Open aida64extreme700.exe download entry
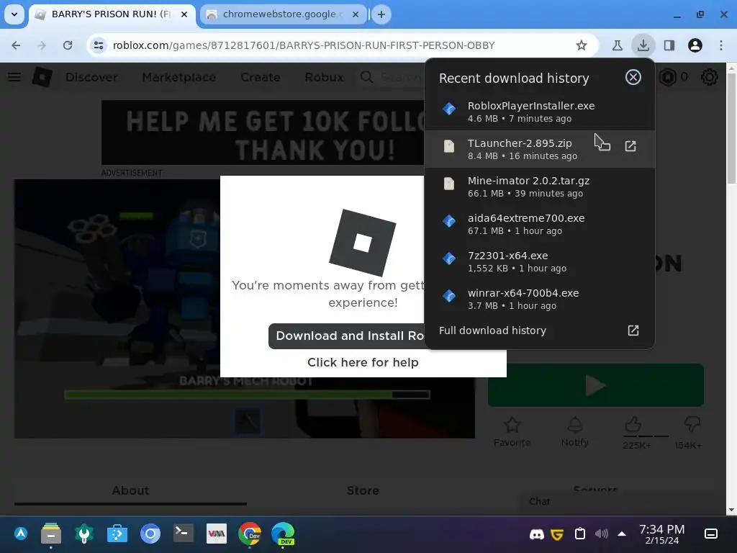Image resolution: width=737 pixels, height=553 pixels. click(539, 224)
